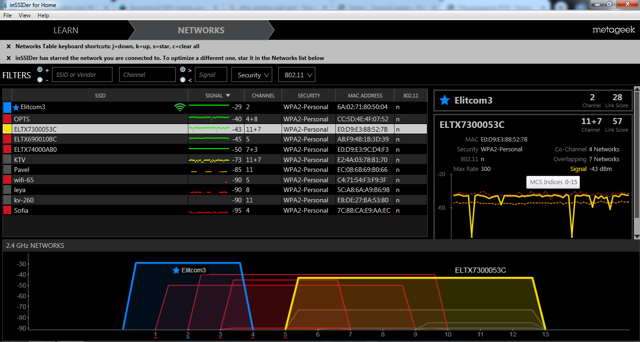Open the 802.11 filter dropdown
Image resolution: width=640 pixels, height=342 pixels.
[x=297, y=75]
